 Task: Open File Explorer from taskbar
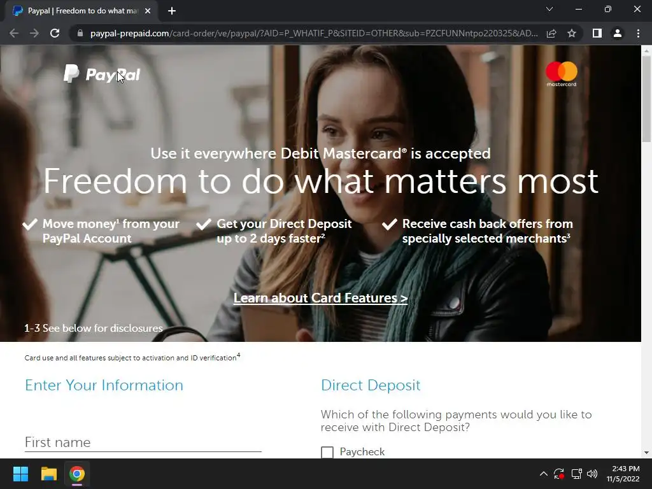(48, 474)
